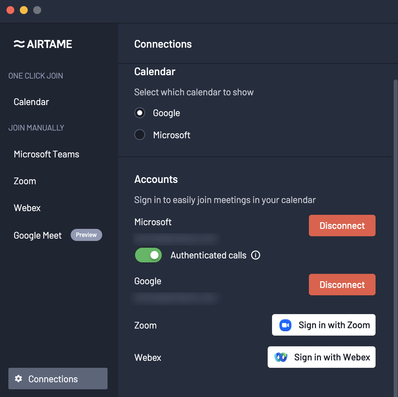Disable the Authenticated calls toggle
The image size is (398, 397).
[x=148, y=255]
